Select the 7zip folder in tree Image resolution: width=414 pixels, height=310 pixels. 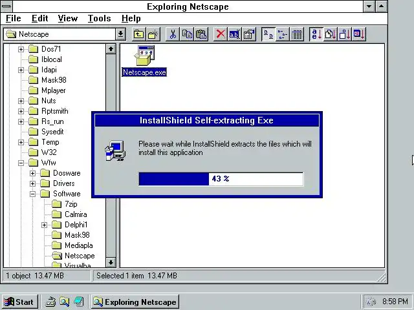[65, 204]
